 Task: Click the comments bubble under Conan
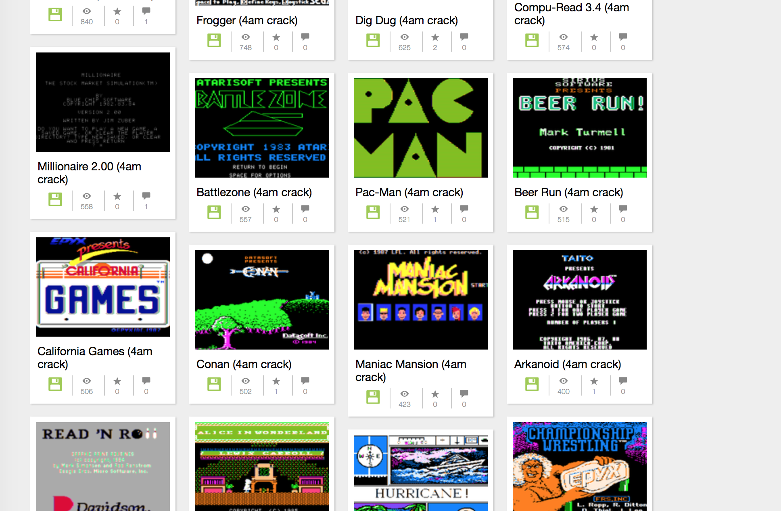click(x=305, y=381)
